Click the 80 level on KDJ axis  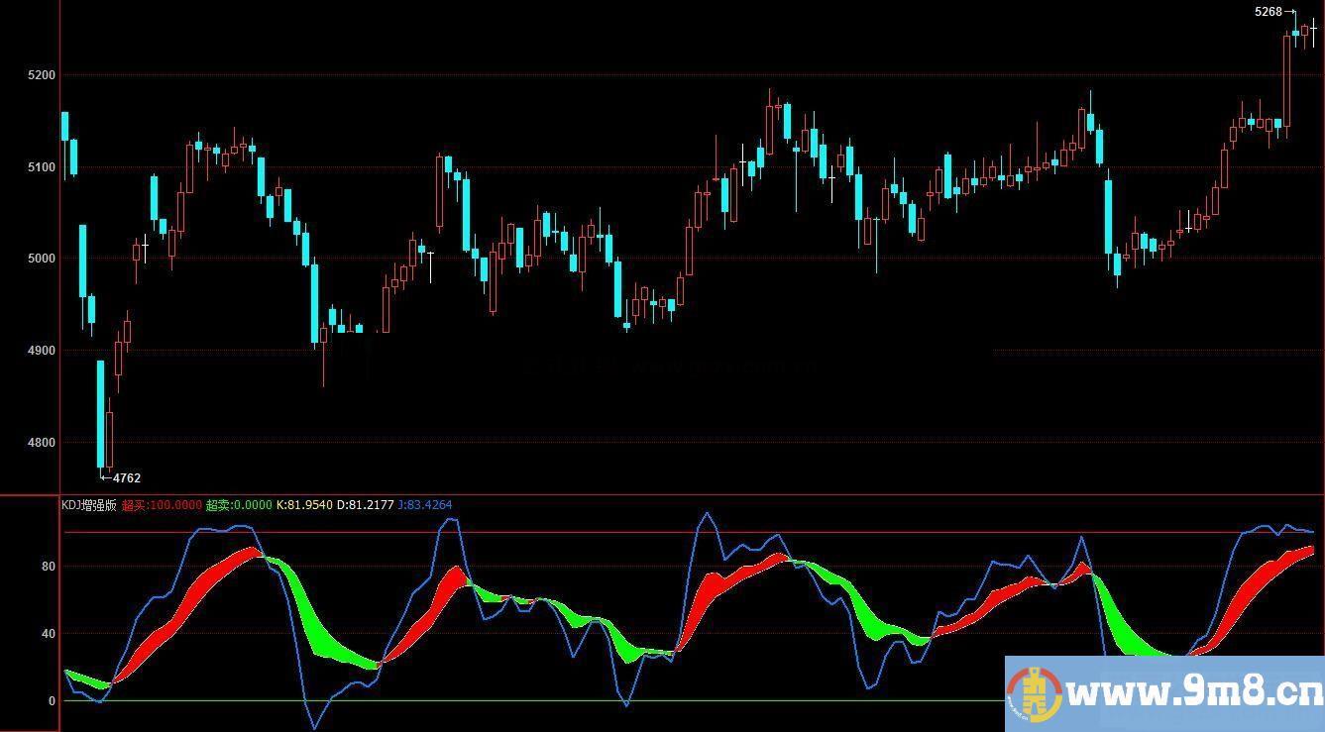(48, 567)
